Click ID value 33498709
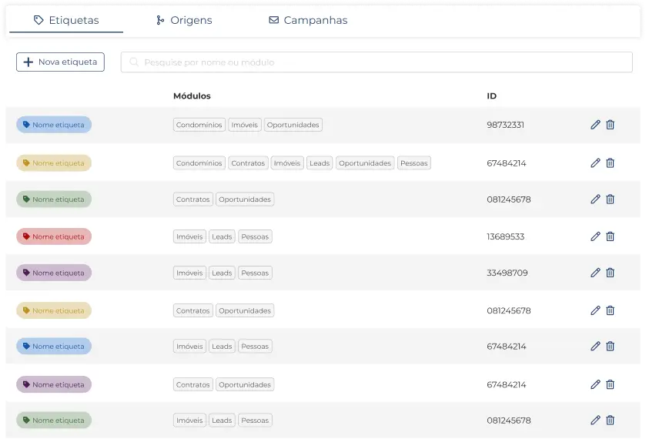 [x=507, y=273]
